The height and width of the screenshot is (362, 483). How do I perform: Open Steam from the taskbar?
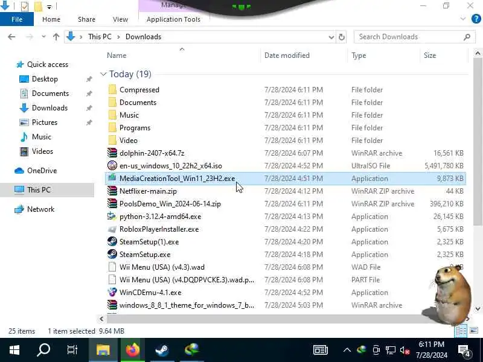coord(162,350)
